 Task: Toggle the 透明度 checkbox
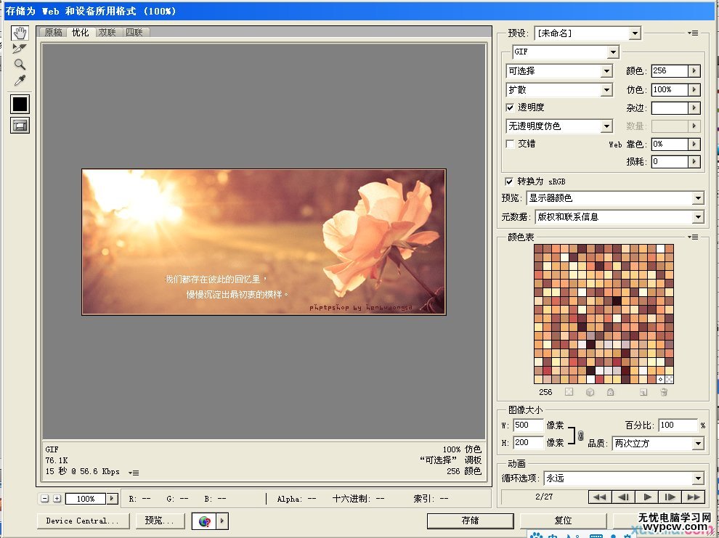510,107
